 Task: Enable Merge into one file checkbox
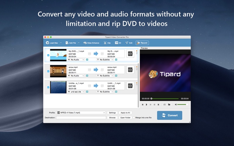coord(134,118)
